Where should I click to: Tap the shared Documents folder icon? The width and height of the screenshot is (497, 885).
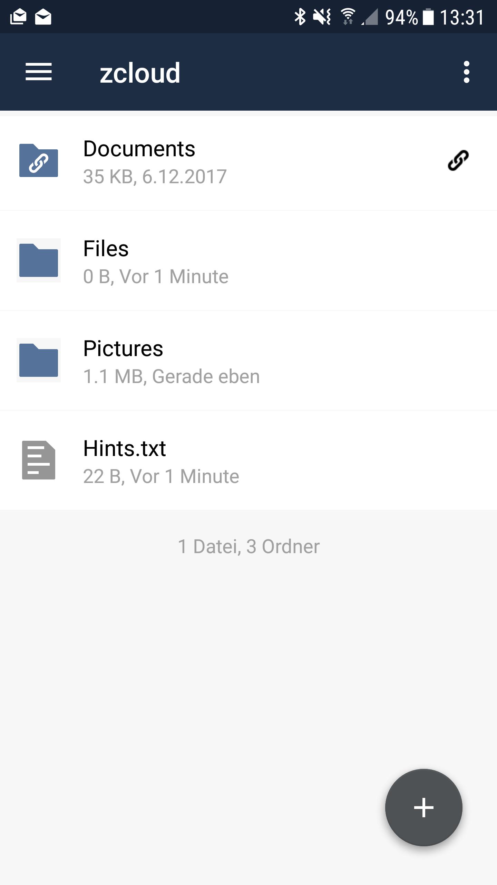(x=39, y=160)
